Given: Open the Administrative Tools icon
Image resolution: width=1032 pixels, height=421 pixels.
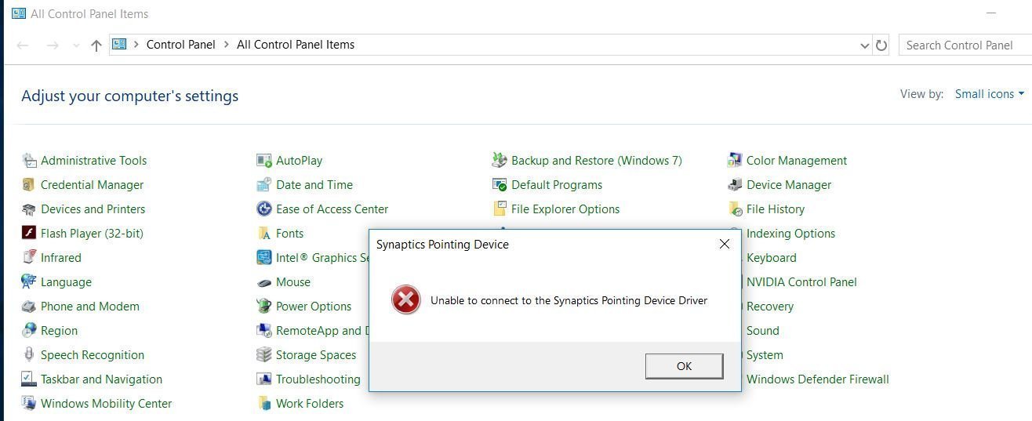Looking at the screenshot, I should [29, 161].
